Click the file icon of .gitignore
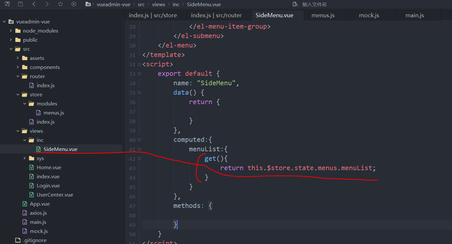 pos(18,240)
